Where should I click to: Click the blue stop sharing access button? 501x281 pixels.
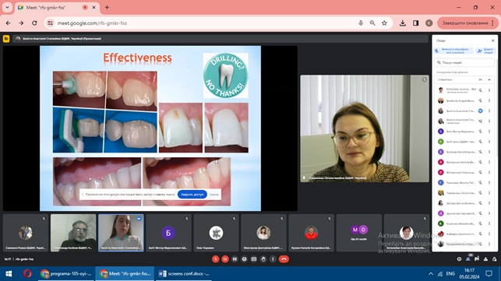192,194
